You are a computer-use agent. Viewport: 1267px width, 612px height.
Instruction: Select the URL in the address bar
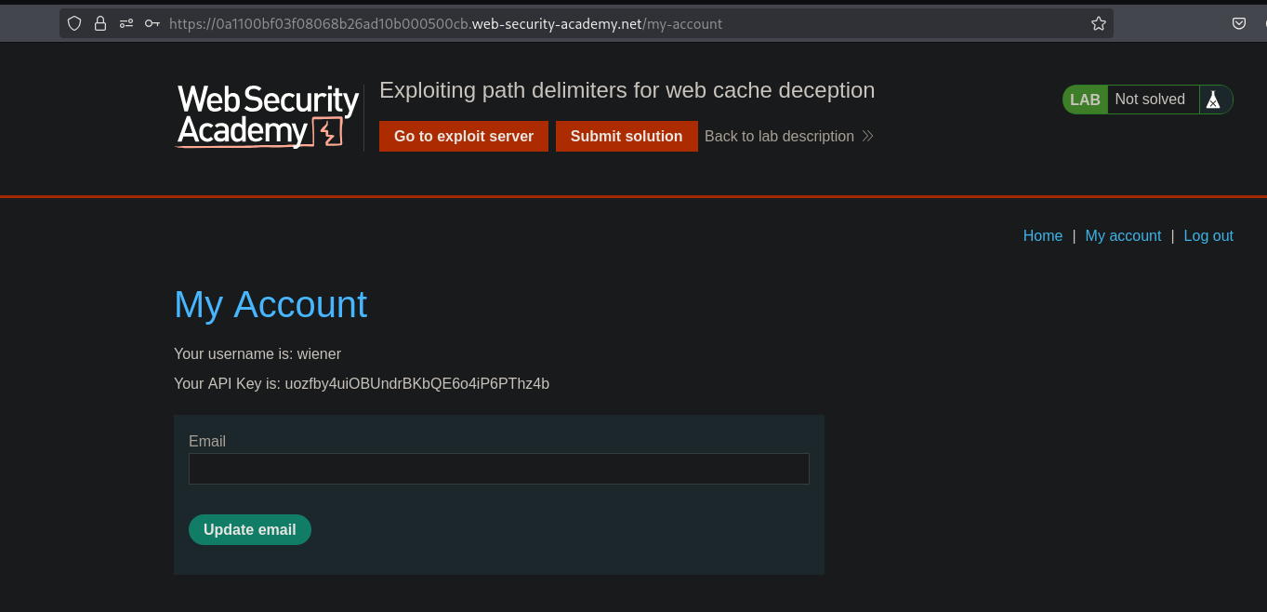tap(558, 24)
